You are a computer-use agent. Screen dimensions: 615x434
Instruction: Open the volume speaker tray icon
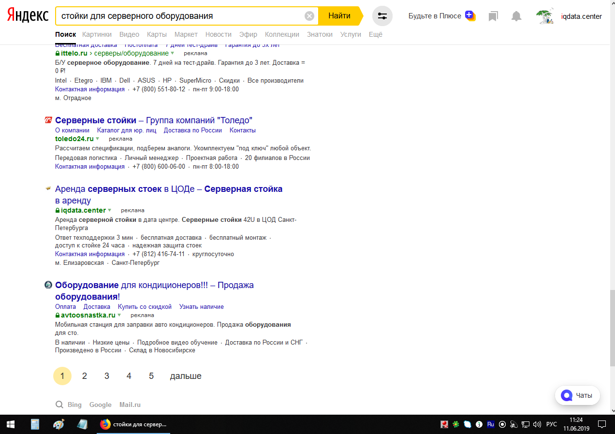537,424
